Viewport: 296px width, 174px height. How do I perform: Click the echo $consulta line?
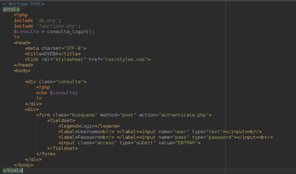point(57,93)
